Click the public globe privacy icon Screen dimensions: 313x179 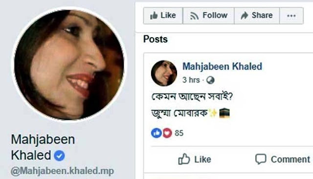tap(210, 80)
